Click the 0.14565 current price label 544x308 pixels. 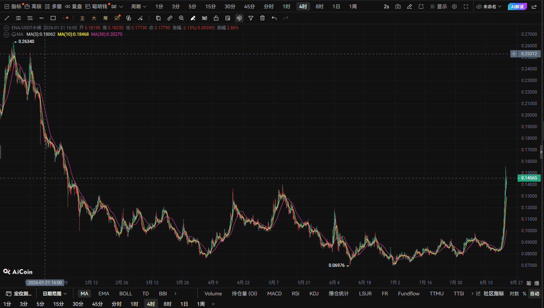529,178
